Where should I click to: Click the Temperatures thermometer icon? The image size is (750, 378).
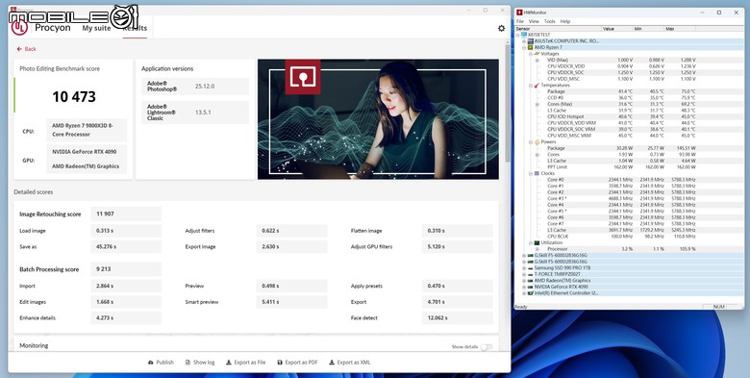(537, 86)
